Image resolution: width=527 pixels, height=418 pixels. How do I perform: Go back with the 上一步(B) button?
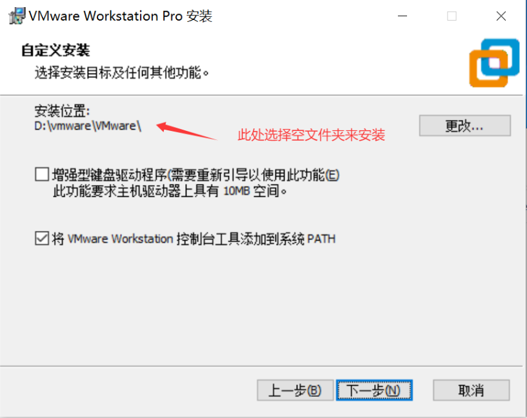(295, 390)
